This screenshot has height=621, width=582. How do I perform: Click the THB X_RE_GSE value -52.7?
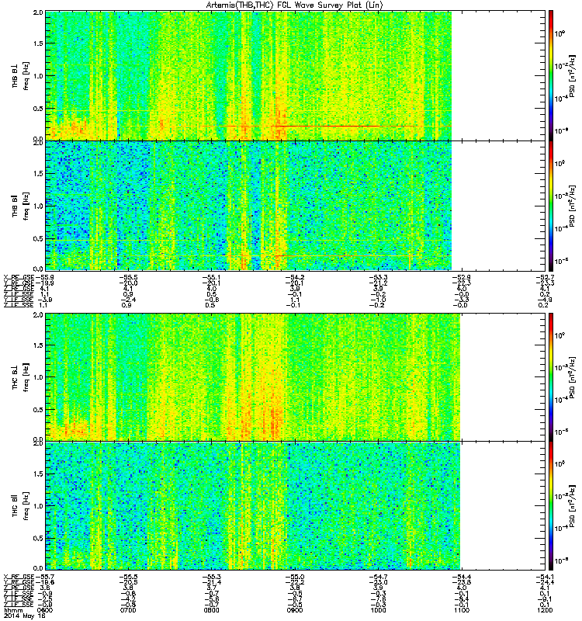[545, 277]
